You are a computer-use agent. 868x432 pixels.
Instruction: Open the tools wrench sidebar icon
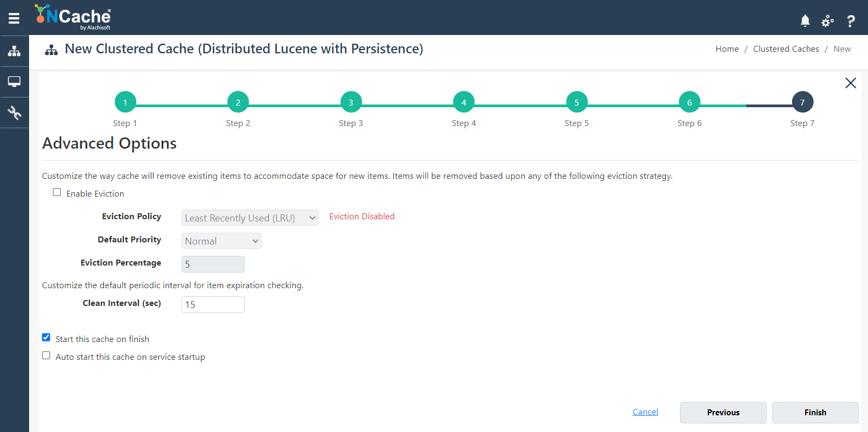pos(15,113)
